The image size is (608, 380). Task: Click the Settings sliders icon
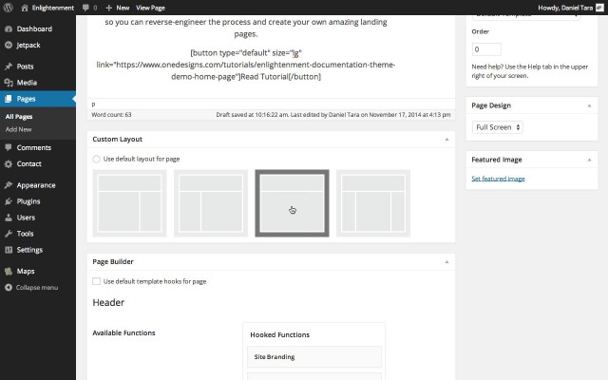pyautogui.click(x=9, y=250)
